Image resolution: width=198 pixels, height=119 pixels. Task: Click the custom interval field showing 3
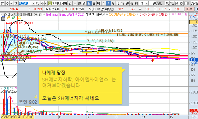pyautogui.click(x=142, y=3)
